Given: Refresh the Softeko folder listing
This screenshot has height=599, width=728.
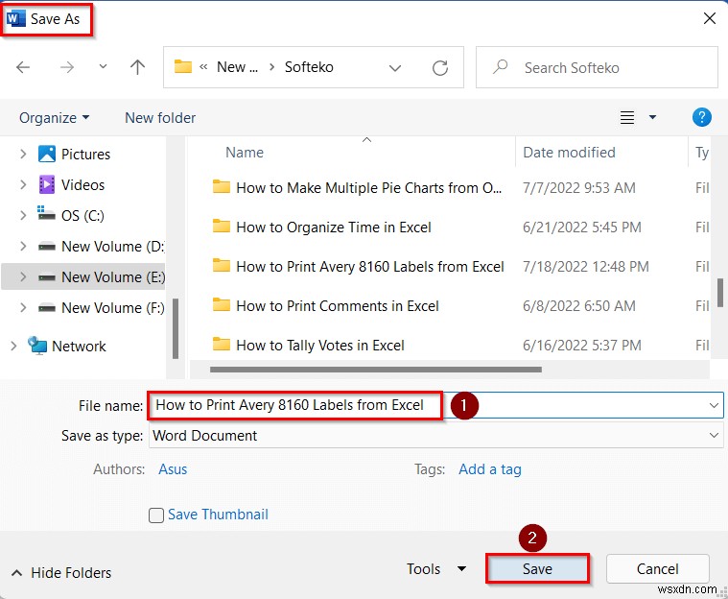Looking at the screenshot, I should coord(439,68).
